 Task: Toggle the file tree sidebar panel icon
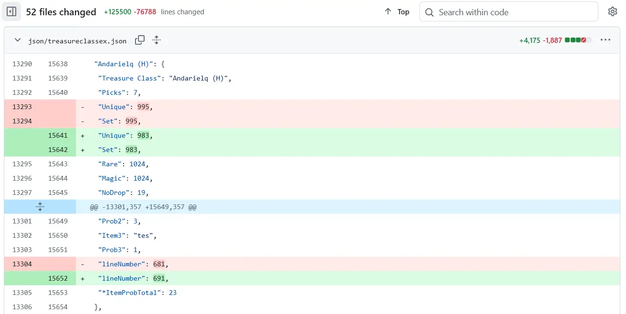click(x=11, y=12)
